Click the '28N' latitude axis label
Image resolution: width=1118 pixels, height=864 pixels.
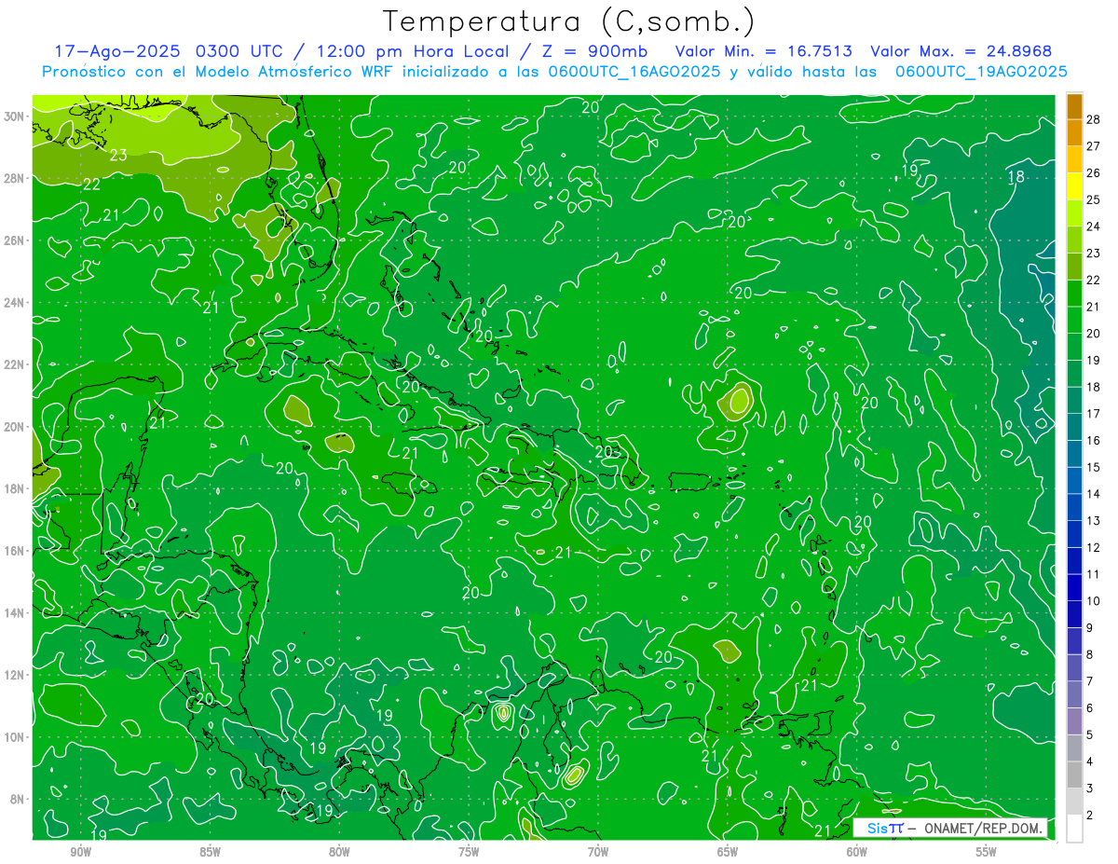point(15,178)
